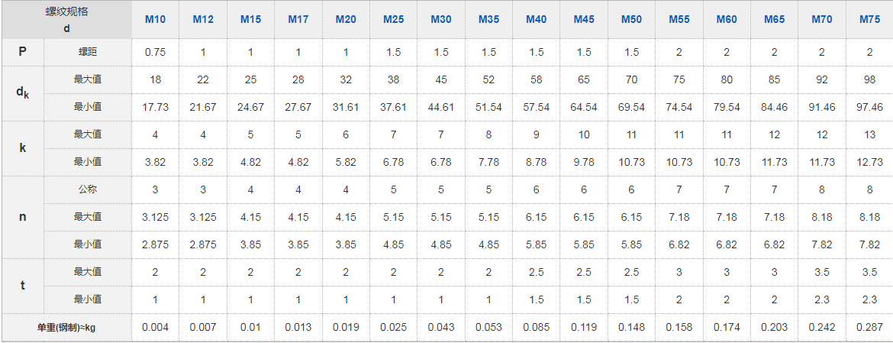Click the 单重(钢制)≈kg row label

tap(66, 328)
